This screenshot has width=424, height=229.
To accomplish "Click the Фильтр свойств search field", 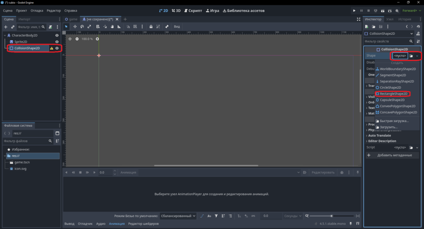I will point(388,41).
